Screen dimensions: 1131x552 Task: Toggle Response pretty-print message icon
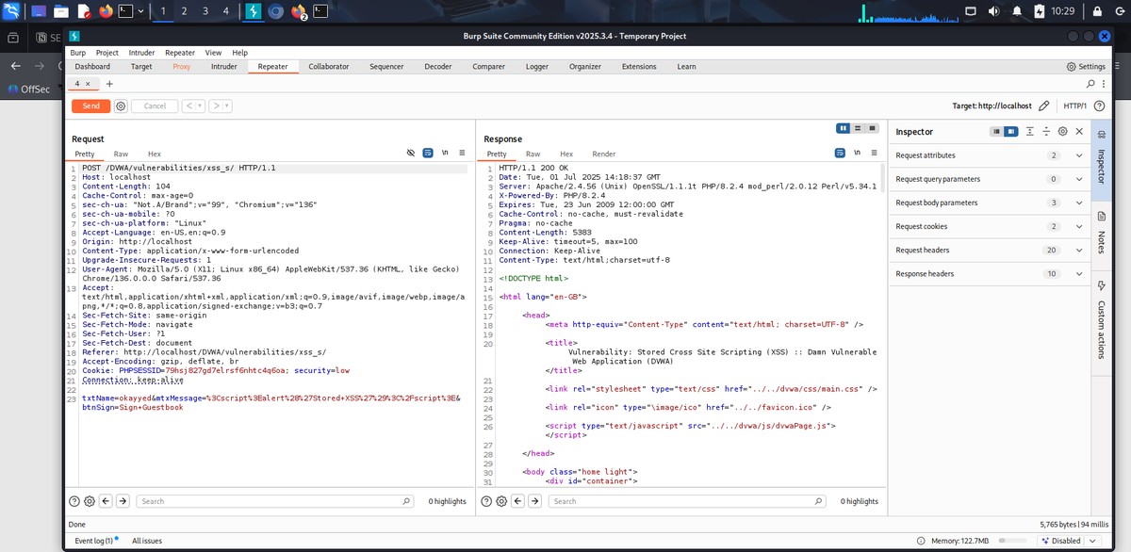[840, 153]
